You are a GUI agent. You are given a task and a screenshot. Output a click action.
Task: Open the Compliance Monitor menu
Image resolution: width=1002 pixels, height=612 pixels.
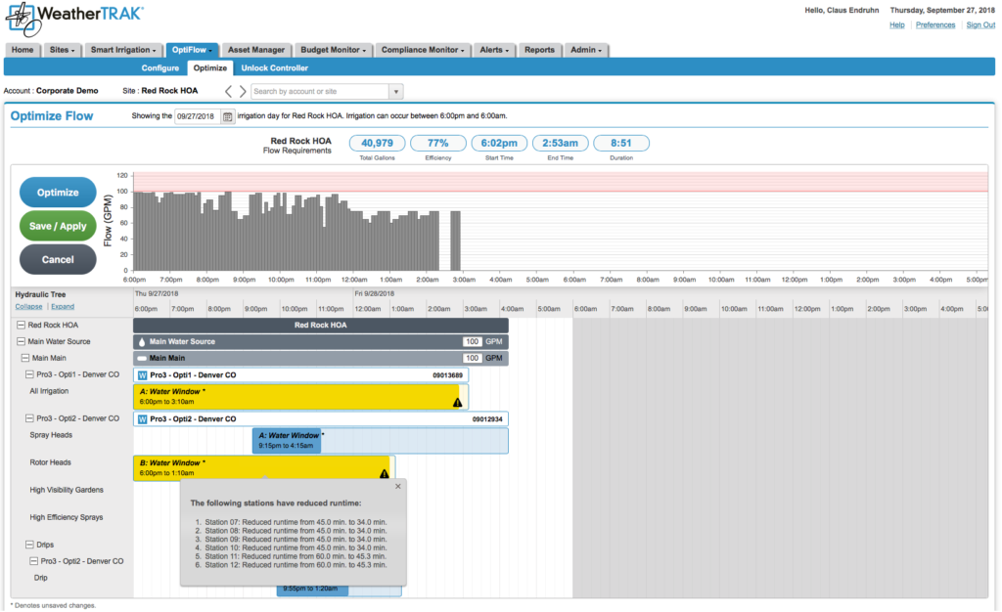pos(423,50)
